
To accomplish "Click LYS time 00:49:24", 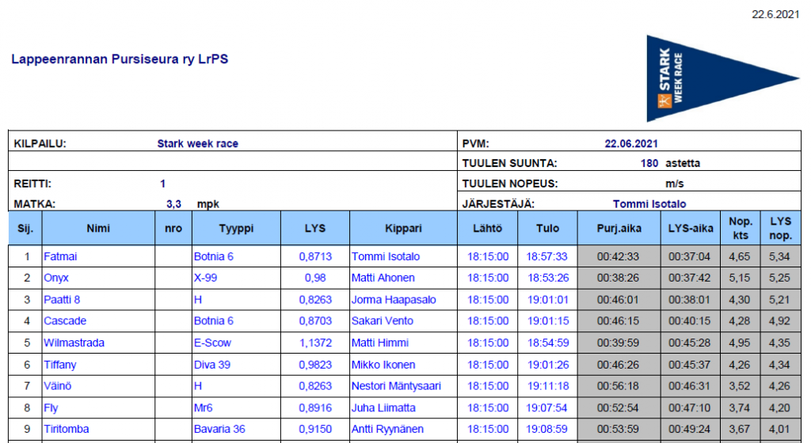I will point(690,429).
